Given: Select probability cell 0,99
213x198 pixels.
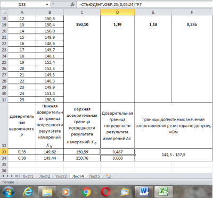Looking at the screenshot, I should click(x=22, y=158).
